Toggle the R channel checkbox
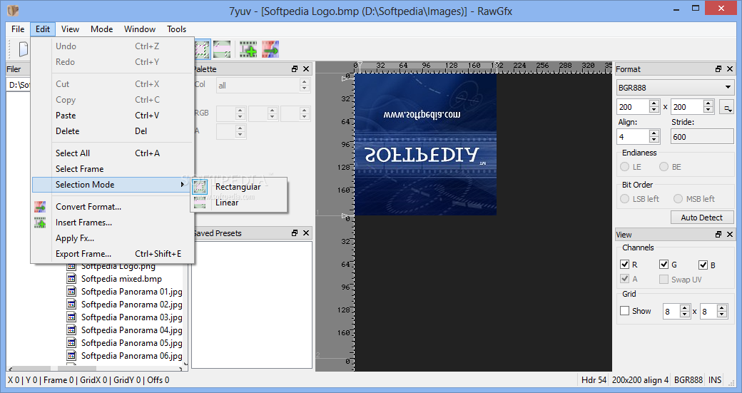This screenshot has width=742, height=393. click(625, 265)
